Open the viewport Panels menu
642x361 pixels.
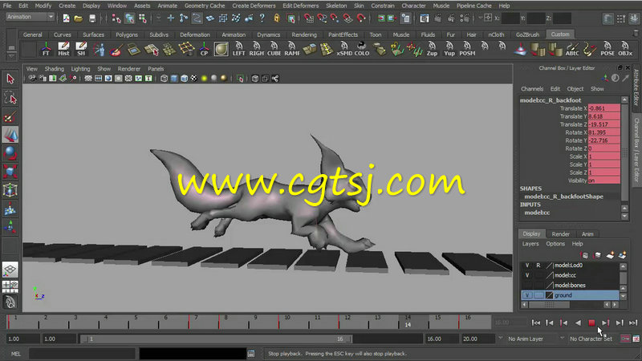pyautogui.click(x=156, y=69)
